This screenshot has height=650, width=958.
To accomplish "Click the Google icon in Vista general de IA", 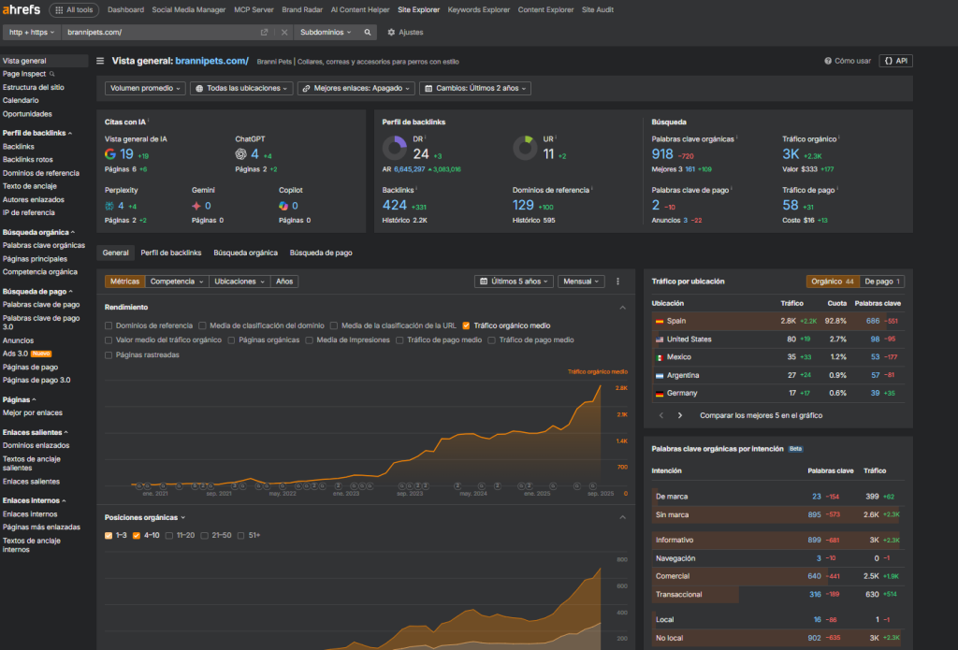I will point(110,154).
